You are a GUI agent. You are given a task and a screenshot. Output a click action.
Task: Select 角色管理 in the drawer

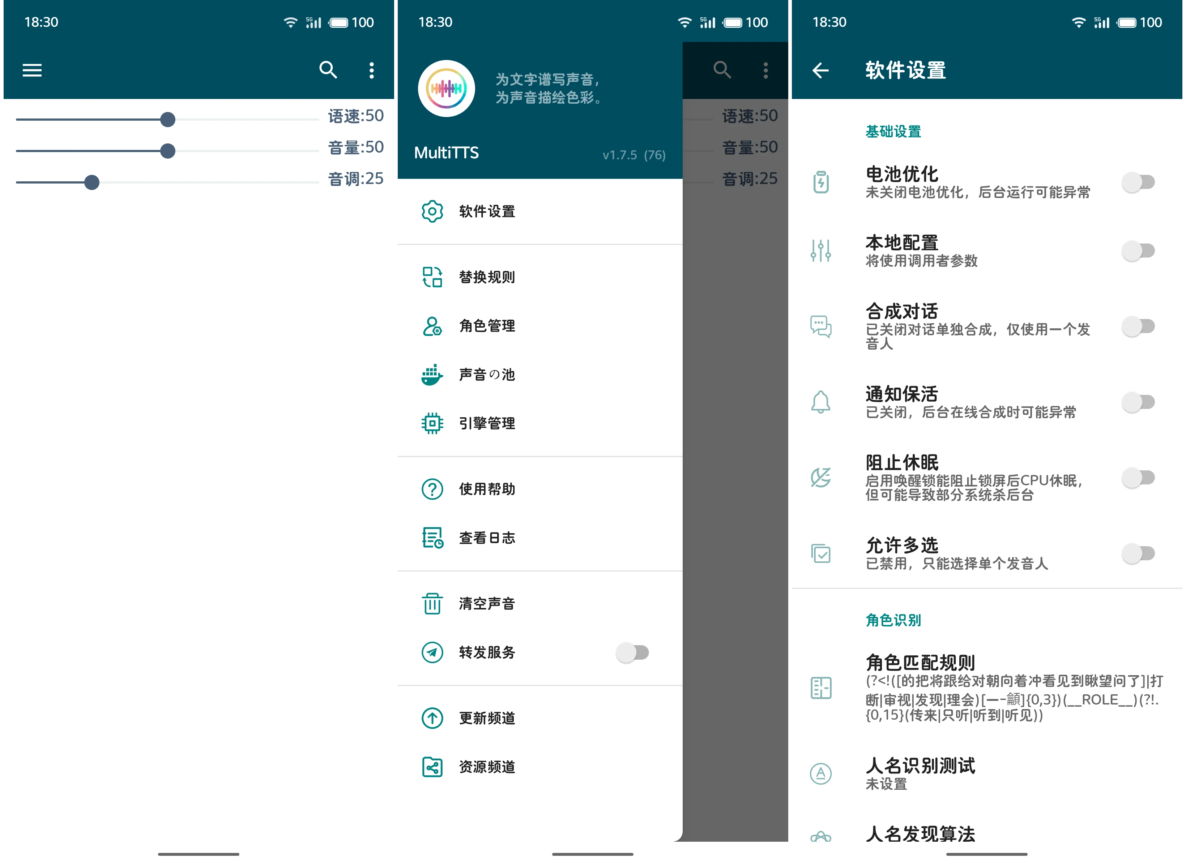[540, 326]
